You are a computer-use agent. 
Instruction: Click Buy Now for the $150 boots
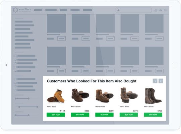pyautogui.click(x=56, y=115)
